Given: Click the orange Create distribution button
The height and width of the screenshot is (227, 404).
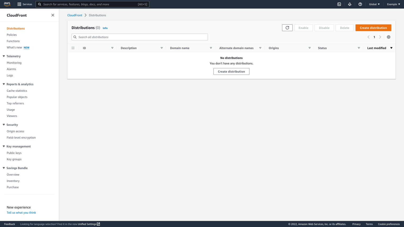Looking at the screenshot, I should point(373,28).
